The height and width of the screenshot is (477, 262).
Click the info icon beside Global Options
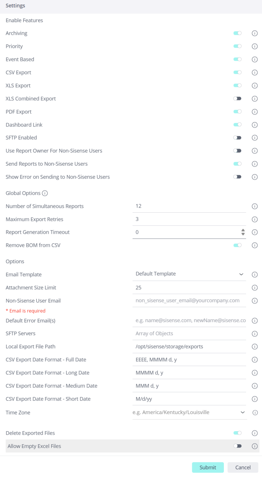(x=45, y=193)
